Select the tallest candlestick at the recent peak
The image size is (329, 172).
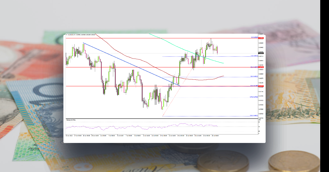pos(211,43)
